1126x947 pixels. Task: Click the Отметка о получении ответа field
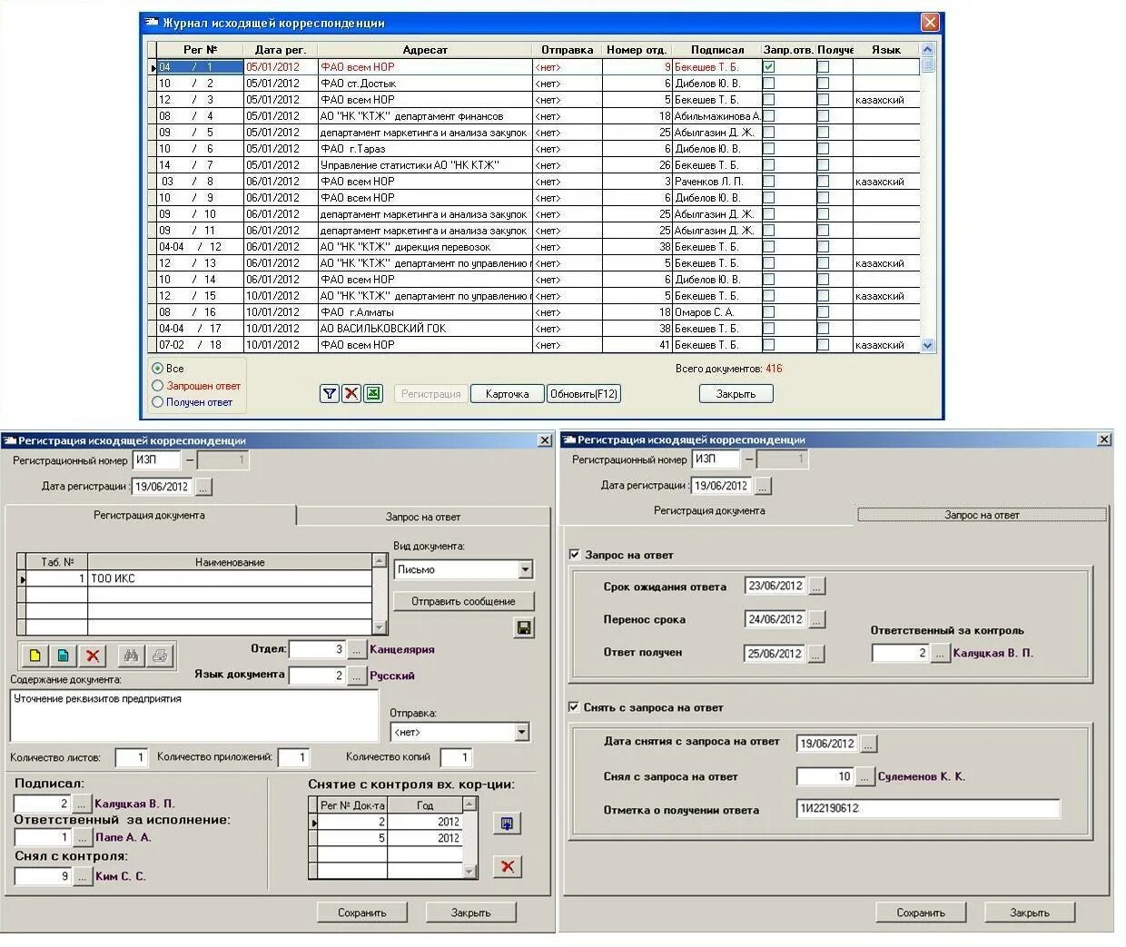pyautogui.click(x=928, y=809)
